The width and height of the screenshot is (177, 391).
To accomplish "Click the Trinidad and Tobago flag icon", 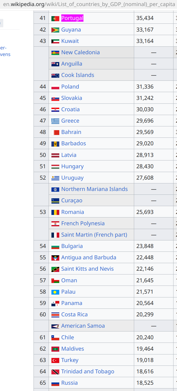I will point(55,372).
